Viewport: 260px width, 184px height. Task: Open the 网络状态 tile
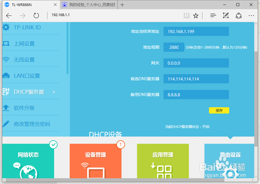point(28,161)
